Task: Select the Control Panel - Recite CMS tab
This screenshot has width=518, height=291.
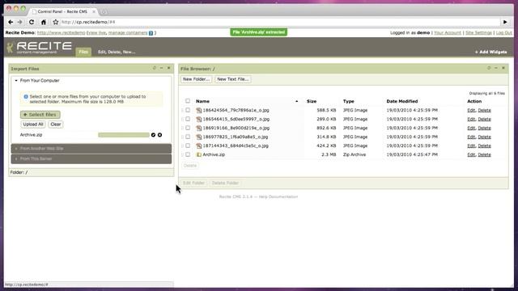Action: [62, 11]
